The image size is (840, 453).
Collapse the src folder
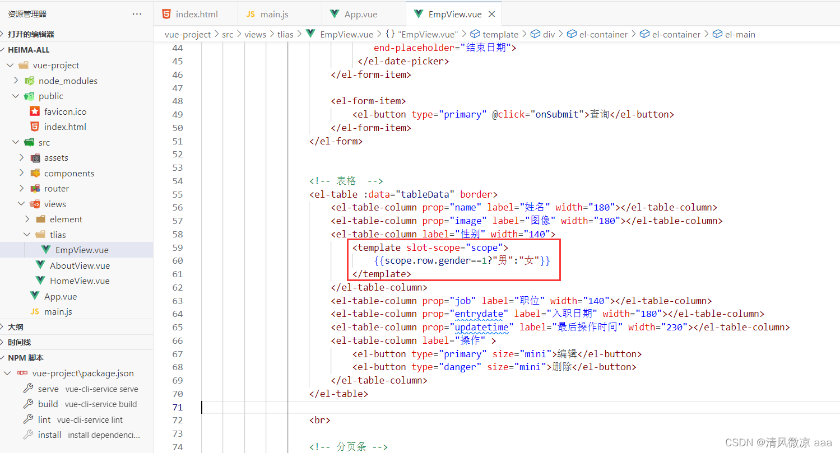point(16,142)
